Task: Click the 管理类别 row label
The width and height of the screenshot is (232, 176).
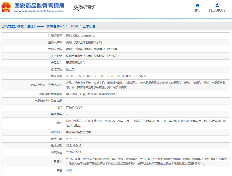Action: click(57, 69)
